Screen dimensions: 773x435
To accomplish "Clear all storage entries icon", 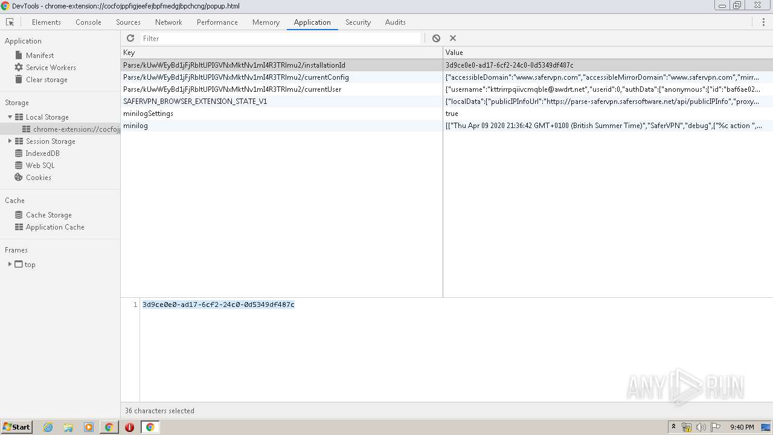I will tap(436, 38).
